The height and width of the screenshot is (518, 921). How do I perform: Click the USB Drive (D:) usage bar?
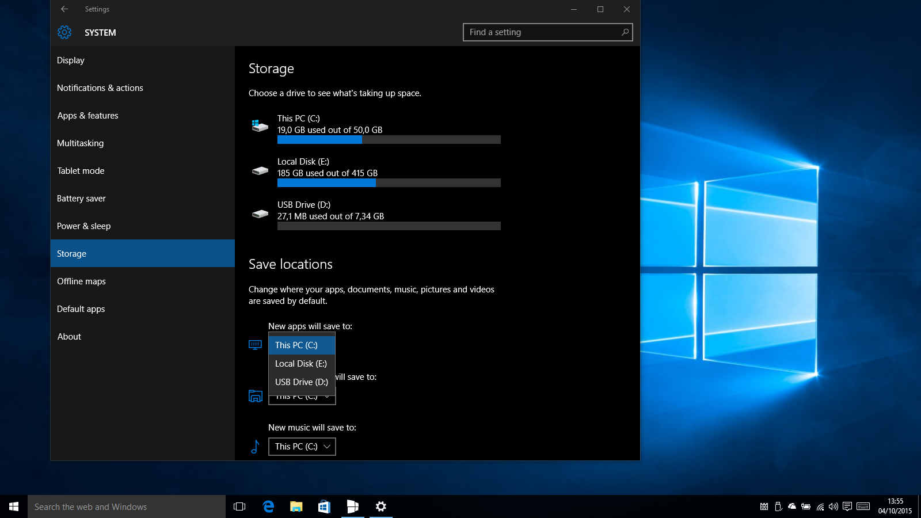tap(389, 226)
